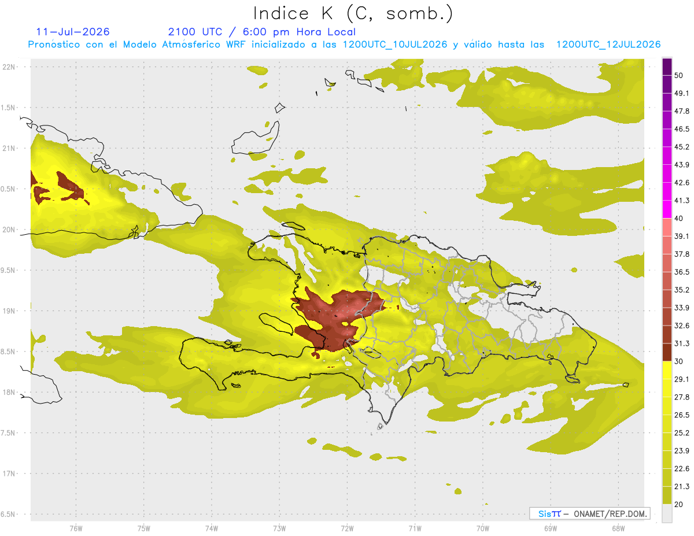Click the '47.8' color scale value
694x536 pixels.
tap(682, 111)
